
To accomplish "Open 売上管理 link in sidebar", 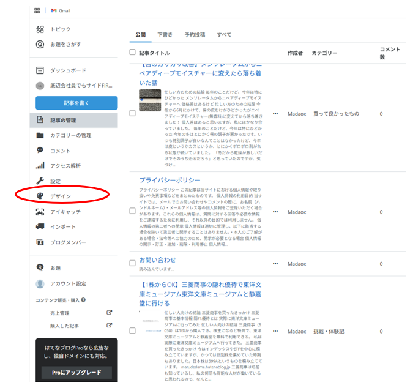I will point(60,313).
